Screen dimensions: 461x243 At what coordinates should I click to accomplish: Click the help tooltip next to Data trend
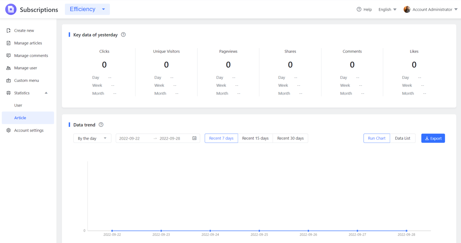(x=101, y=124)
